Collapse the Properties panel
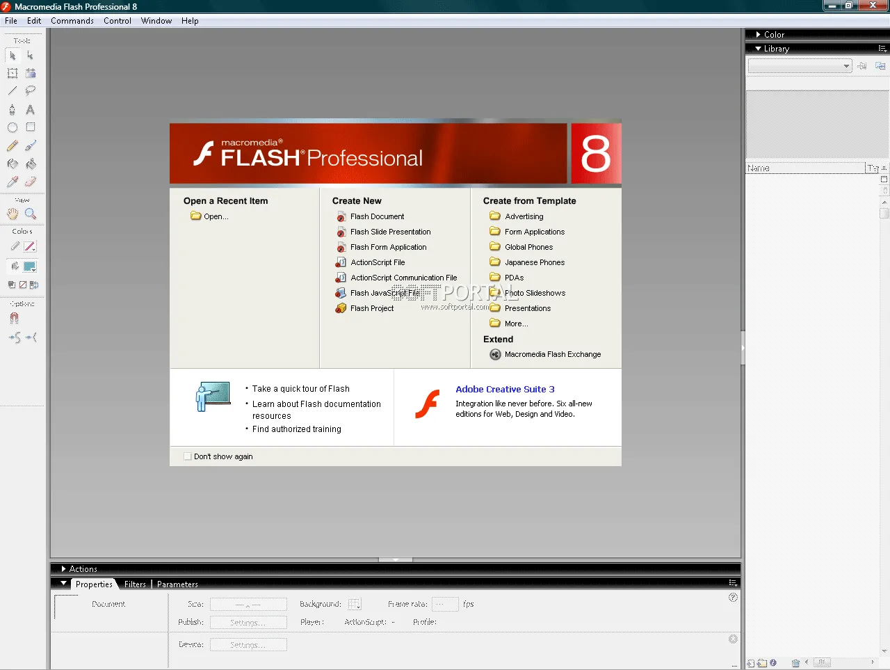The image size is (890, 670). 64,584
